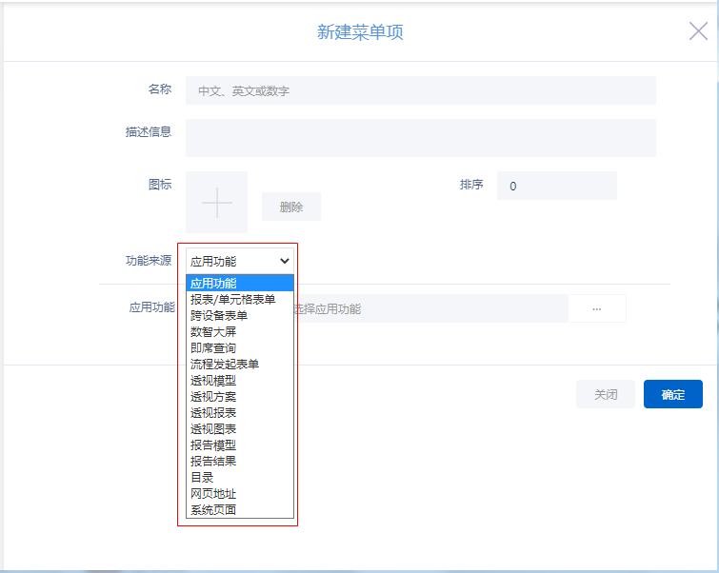Select 网页地址 option in dropdown

click(213, 493)
